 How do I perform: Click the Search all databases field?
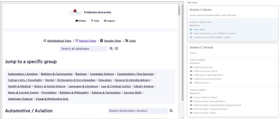(x=84, y=49)
